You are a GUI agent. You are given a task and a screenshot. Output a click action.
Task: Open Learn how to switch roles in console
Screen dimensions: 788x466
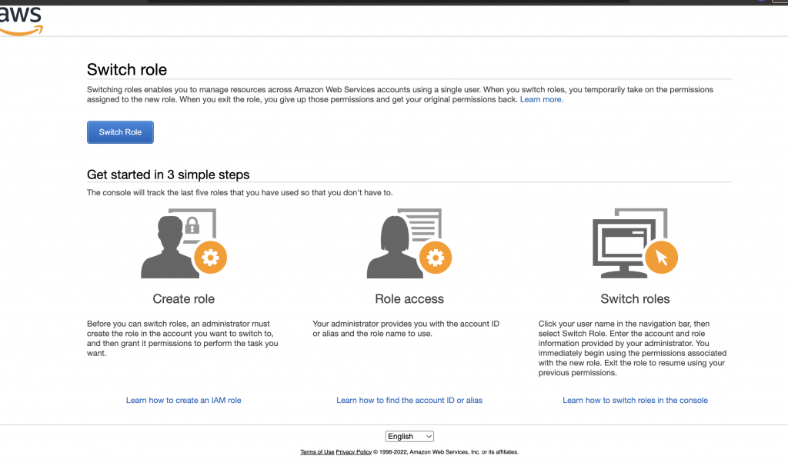click(635, 400)
